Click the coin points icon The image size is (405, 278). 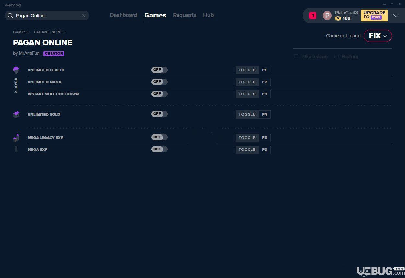[338, 18]
